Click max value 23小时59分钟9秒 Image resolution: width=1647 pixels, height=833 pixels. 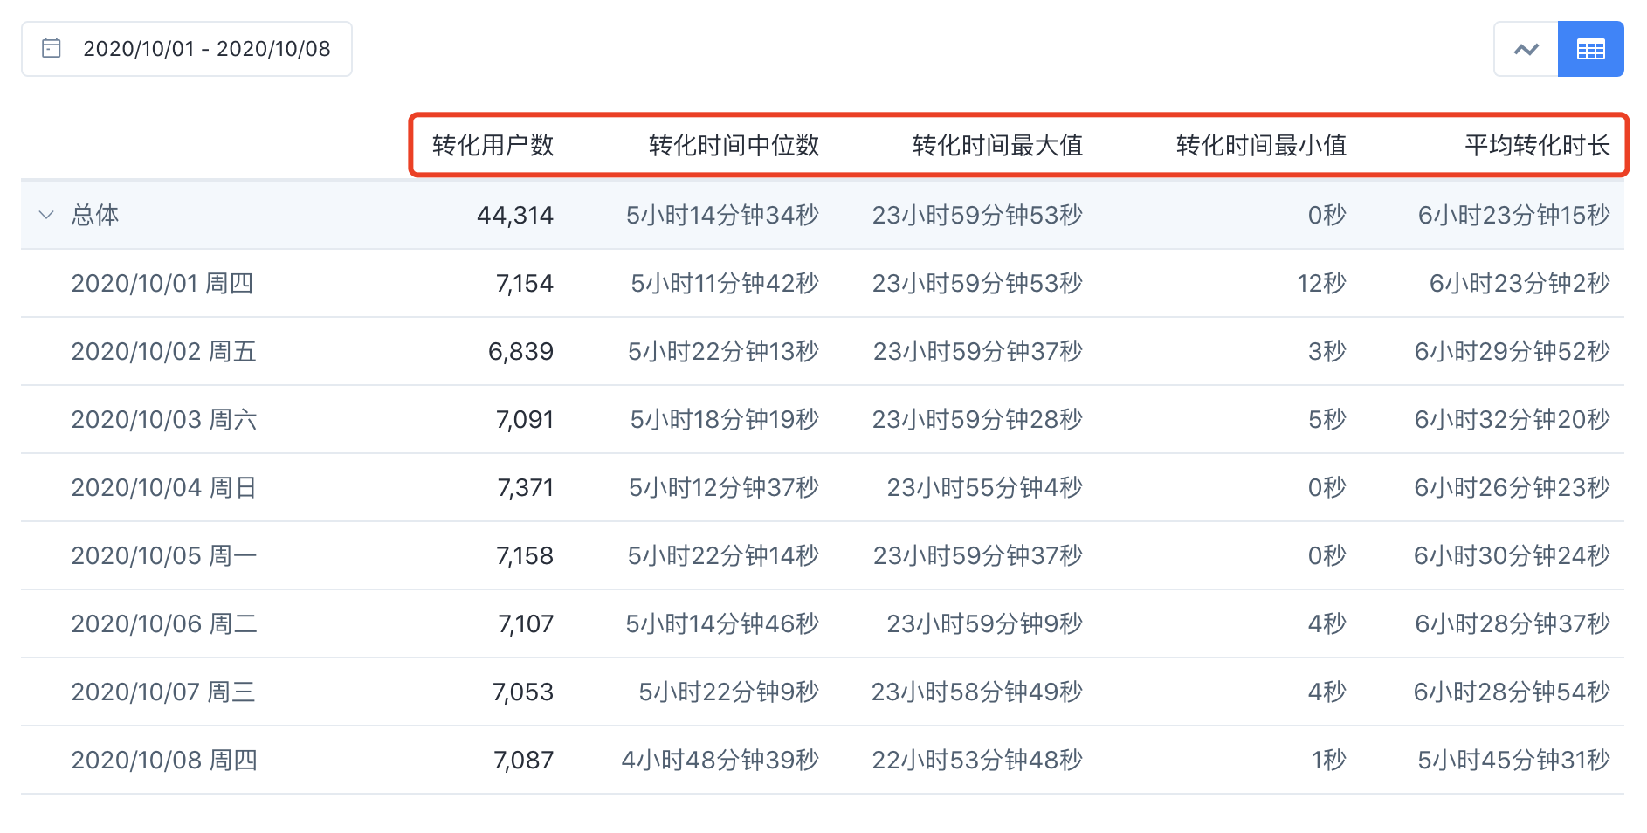(985, 623)
